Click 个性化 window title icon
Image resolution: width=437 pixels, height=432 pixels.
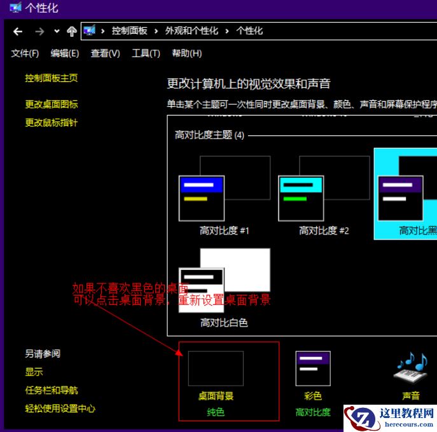pos(16,7)
